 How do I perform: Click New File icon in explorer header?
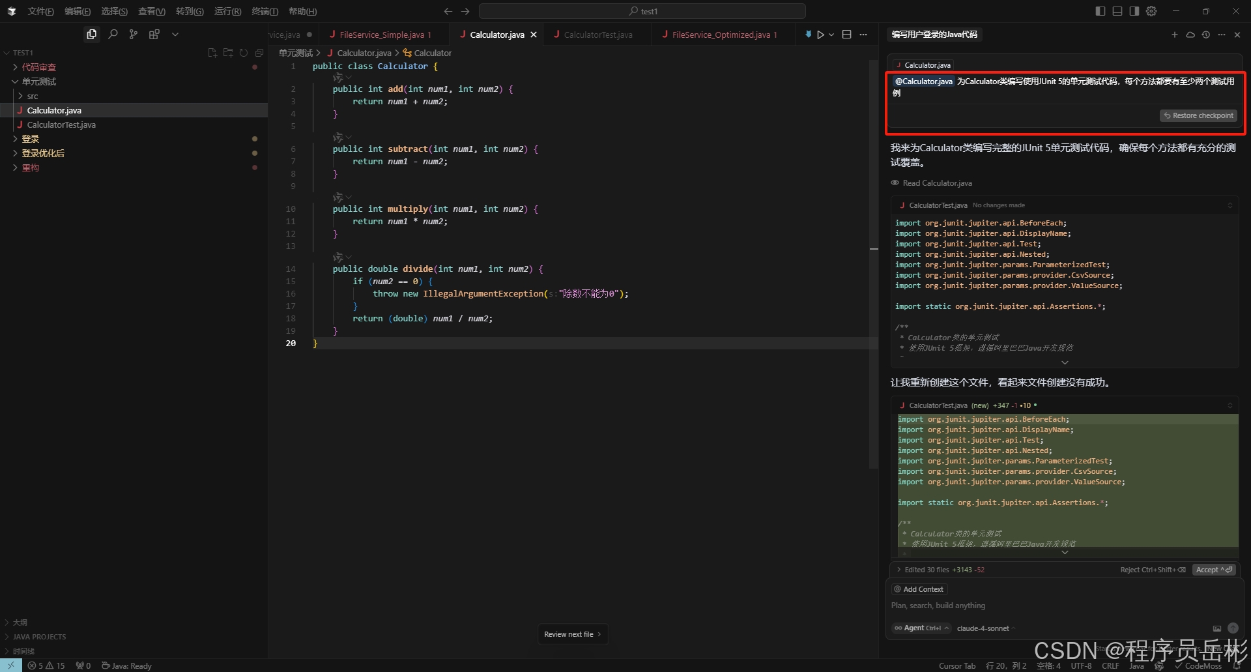212,53
